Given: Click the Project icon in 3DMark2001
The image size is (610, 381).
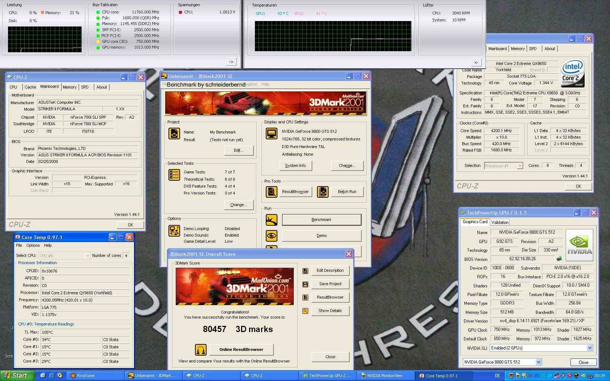Looking at the screenshot, I should pos(174,134).
